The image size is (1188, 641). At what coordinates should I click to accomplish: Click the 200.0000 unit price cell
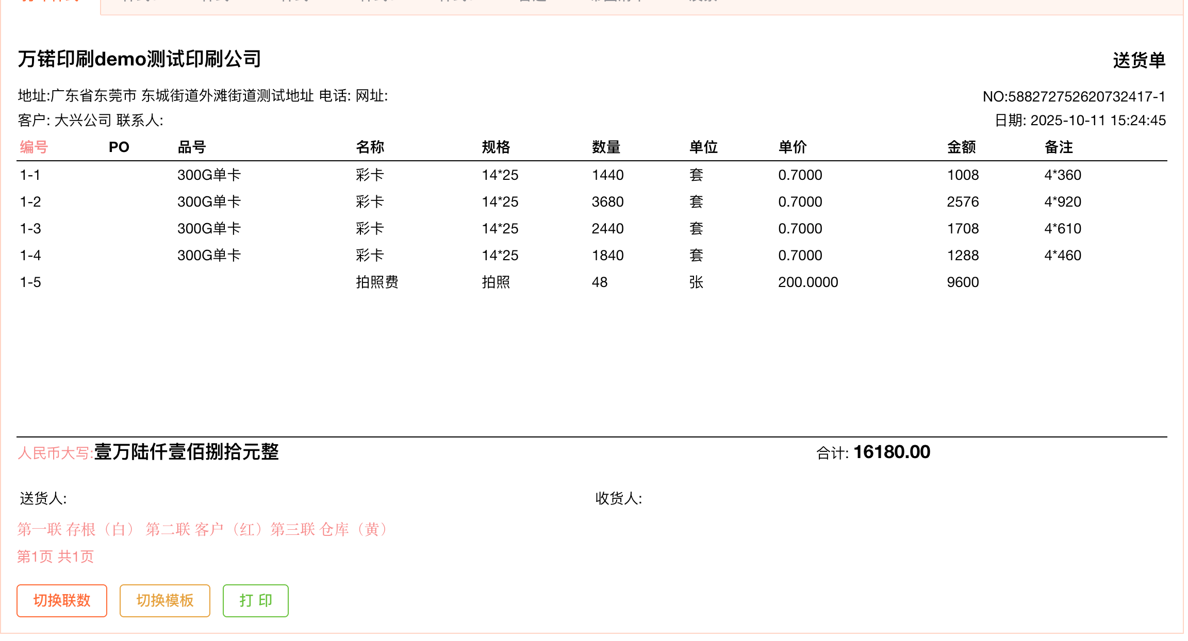[808, 282]
